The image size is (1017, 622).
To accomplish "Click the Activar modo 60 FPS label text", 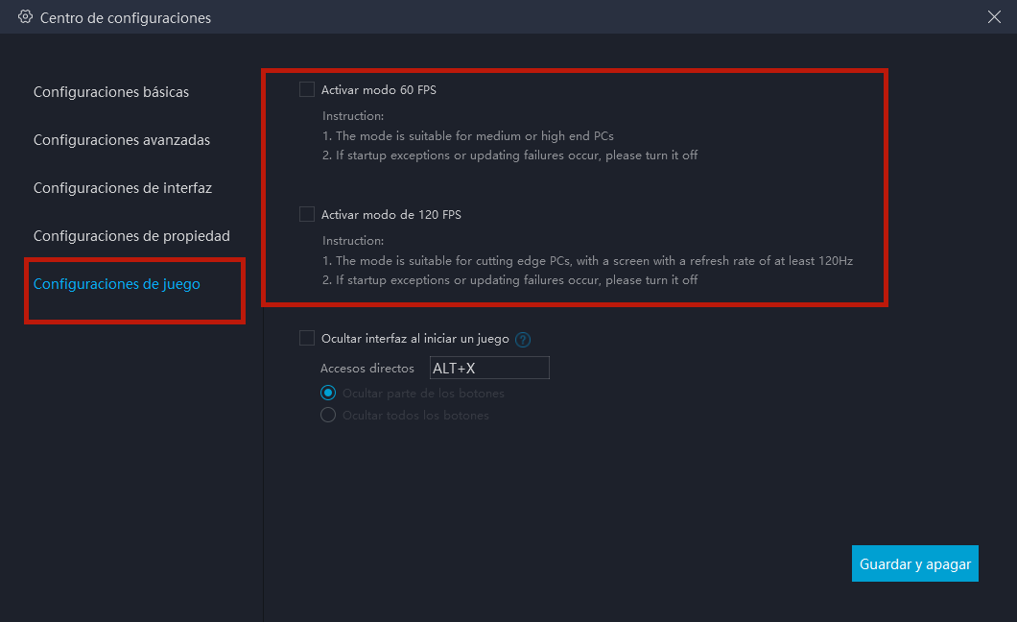I will (379, 90).
